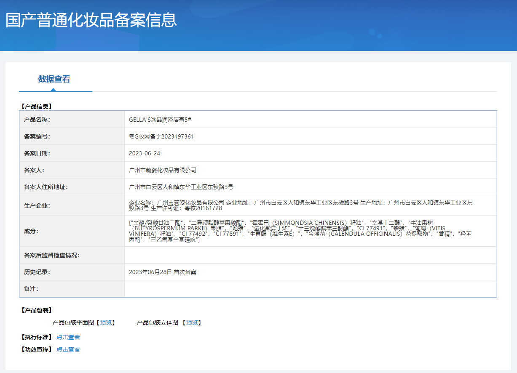The width and height of the screenshot is (517, 373).
Task: Click the 产品名称 row label
Action: (x=37, y=120)
